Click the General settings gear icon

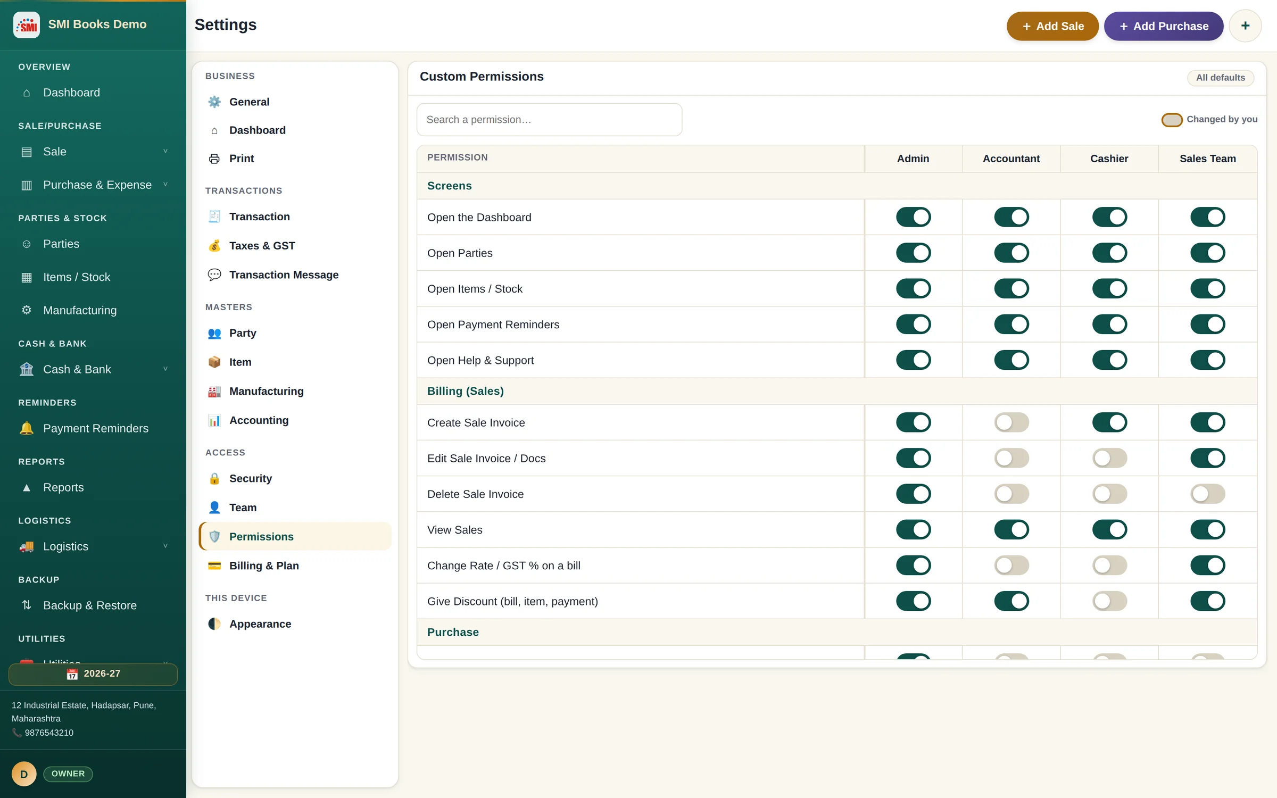point(214,102)
